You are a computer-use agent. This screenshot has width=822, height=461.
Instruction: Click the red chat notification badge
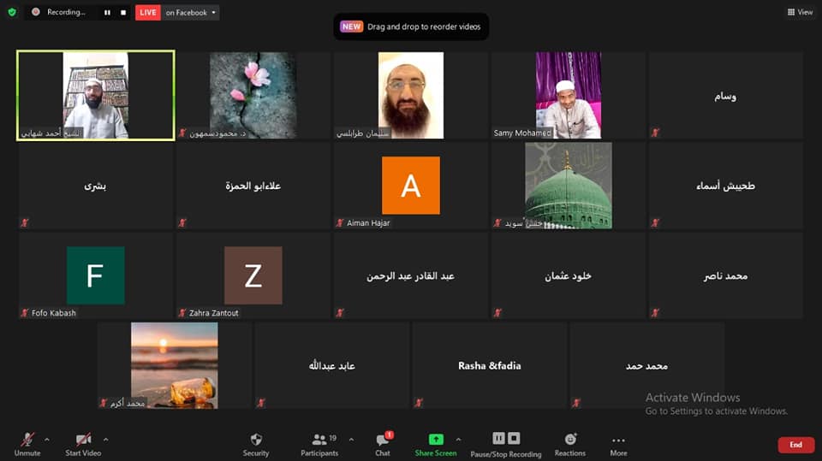[x=389, y=434]
